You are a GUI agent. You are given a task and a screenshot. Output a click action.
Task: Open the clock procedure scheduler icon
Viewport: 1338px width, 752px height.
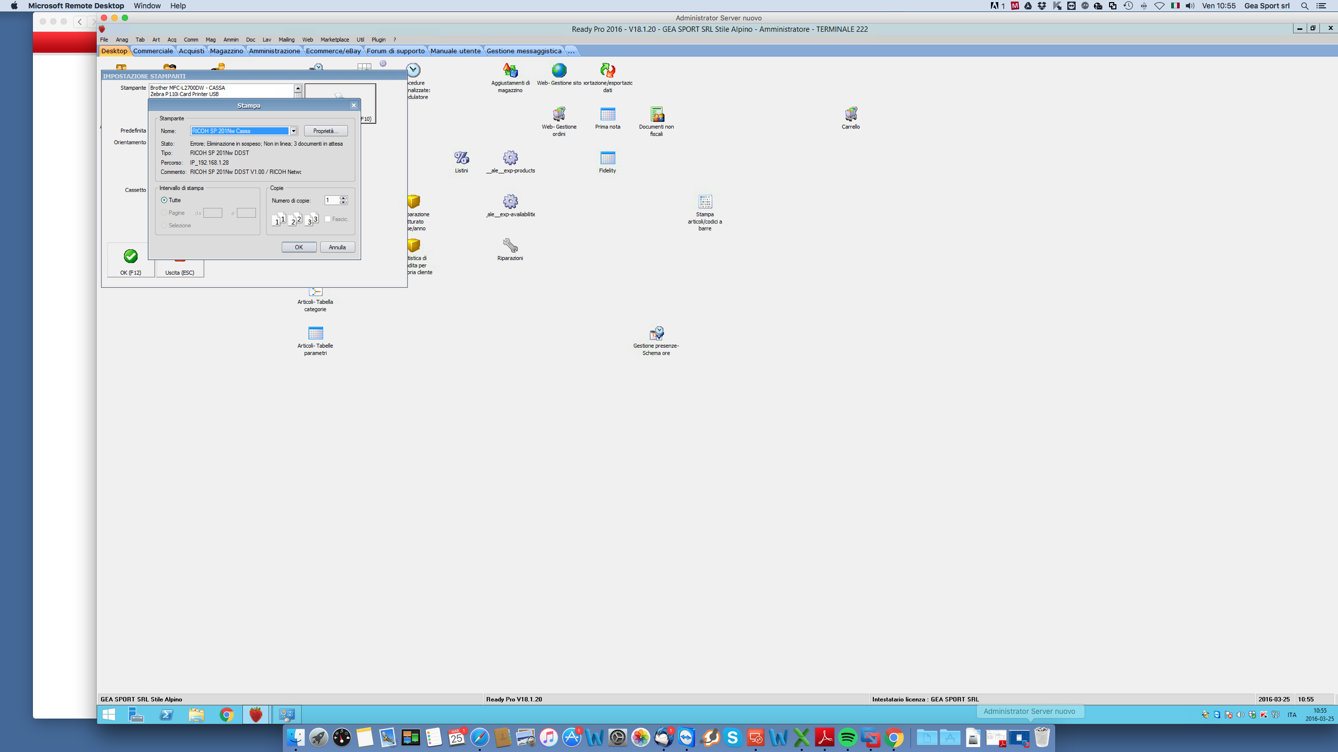coord(413,70)
